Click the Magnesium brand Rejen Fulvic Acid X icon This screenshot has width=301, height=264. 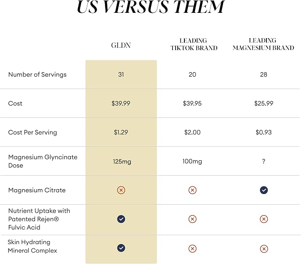(264, 219)
